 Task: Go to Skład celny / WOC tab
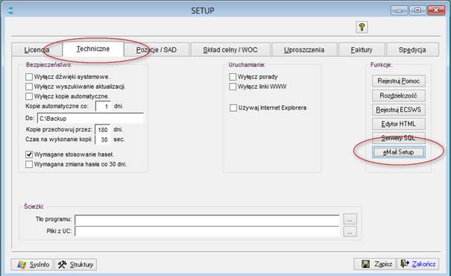pyautogui.click(x=230, y=50)
